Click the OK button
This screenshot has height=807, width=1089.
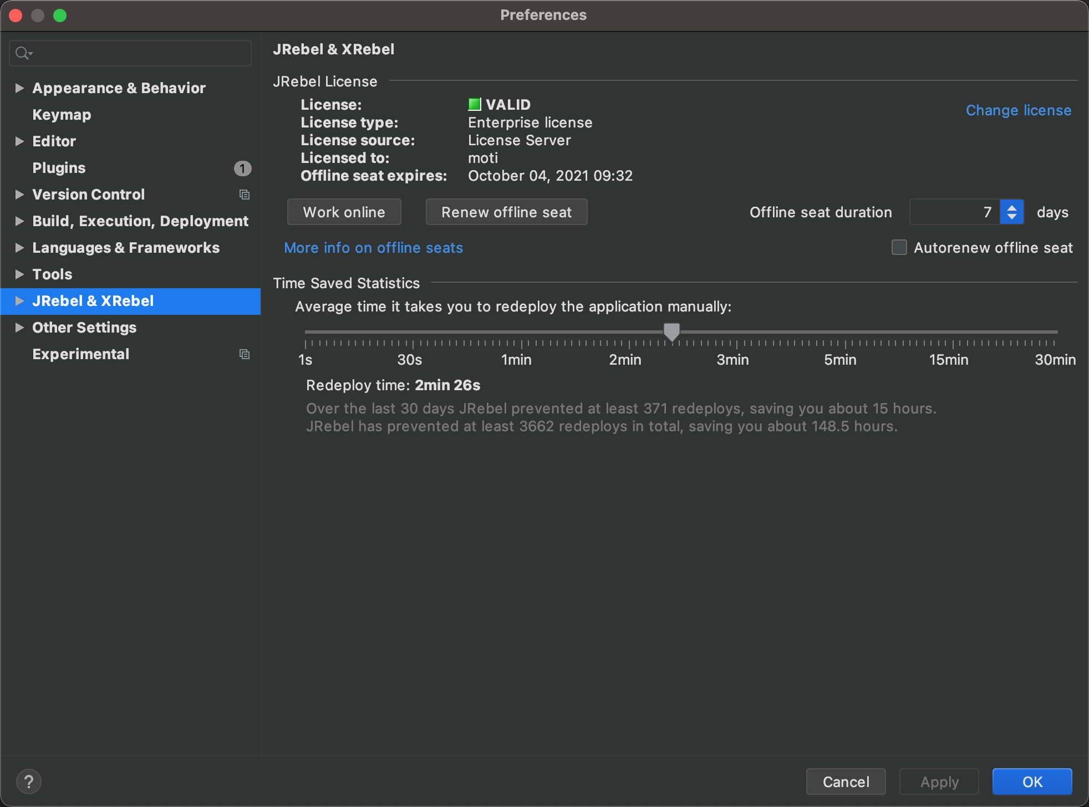point(1032,782)
